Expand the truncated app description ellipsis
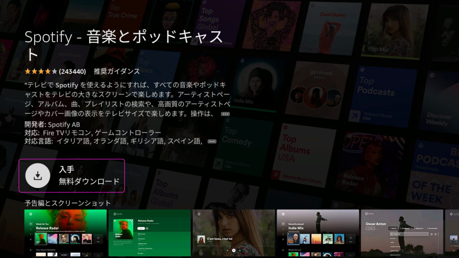This screenshot has width=459, height=258. [225, 114]
